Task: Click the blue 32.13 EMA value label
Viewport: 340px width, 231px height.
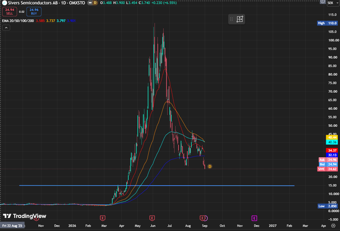Action: pyautogui.click(x=332, y=155)
